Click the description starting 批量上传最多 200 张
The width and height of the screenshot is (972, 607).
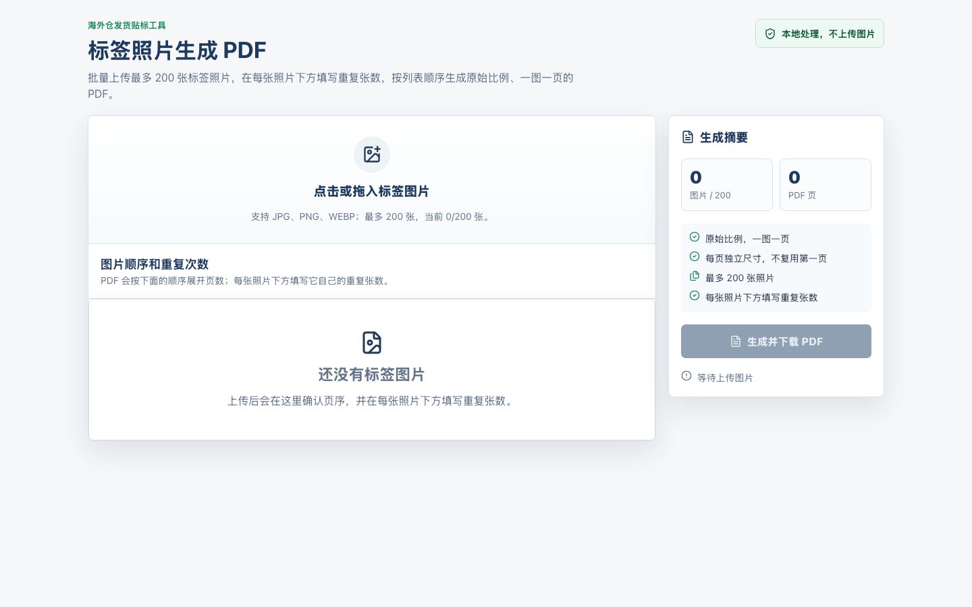point(331,86)
